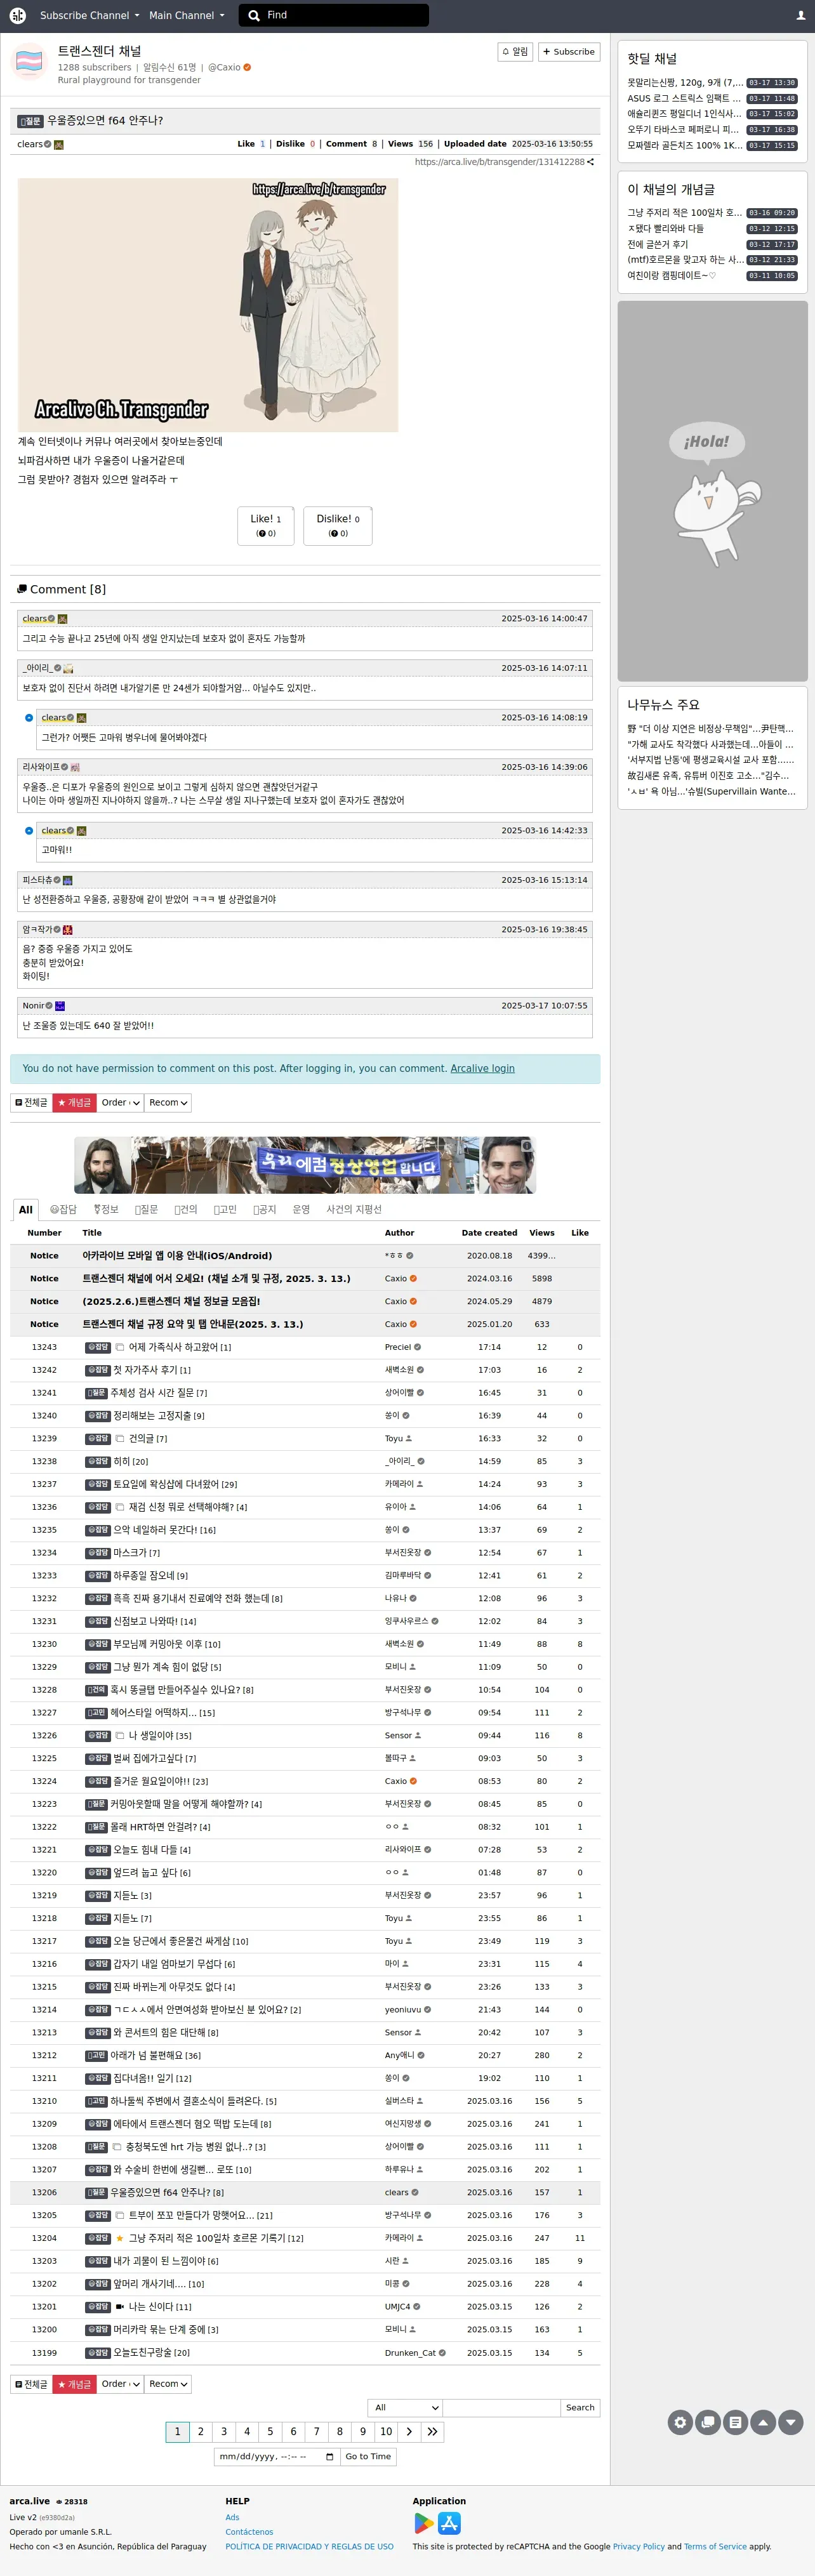The width and height of the screenshot is (815, 2576).
Task: Click the ad info icon on banner
Action: 527,1146
